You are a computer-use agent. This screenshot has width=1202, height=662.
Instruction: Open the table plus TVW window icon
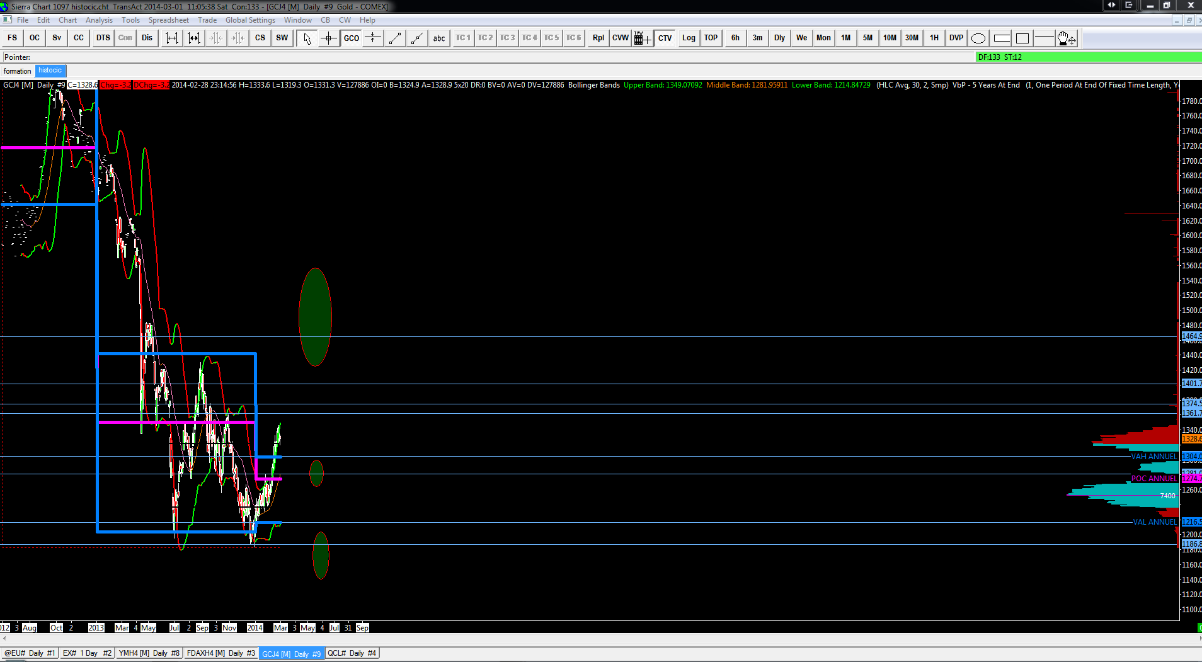[x=642, y=38]
